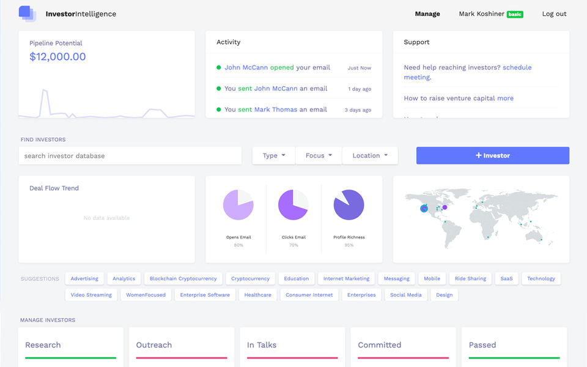Open John McCann opened email activity

(277, 67)
